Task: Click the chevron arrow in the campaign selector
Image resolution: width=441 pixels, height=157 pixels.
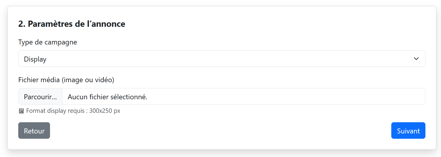Action: tap(416, 59)
